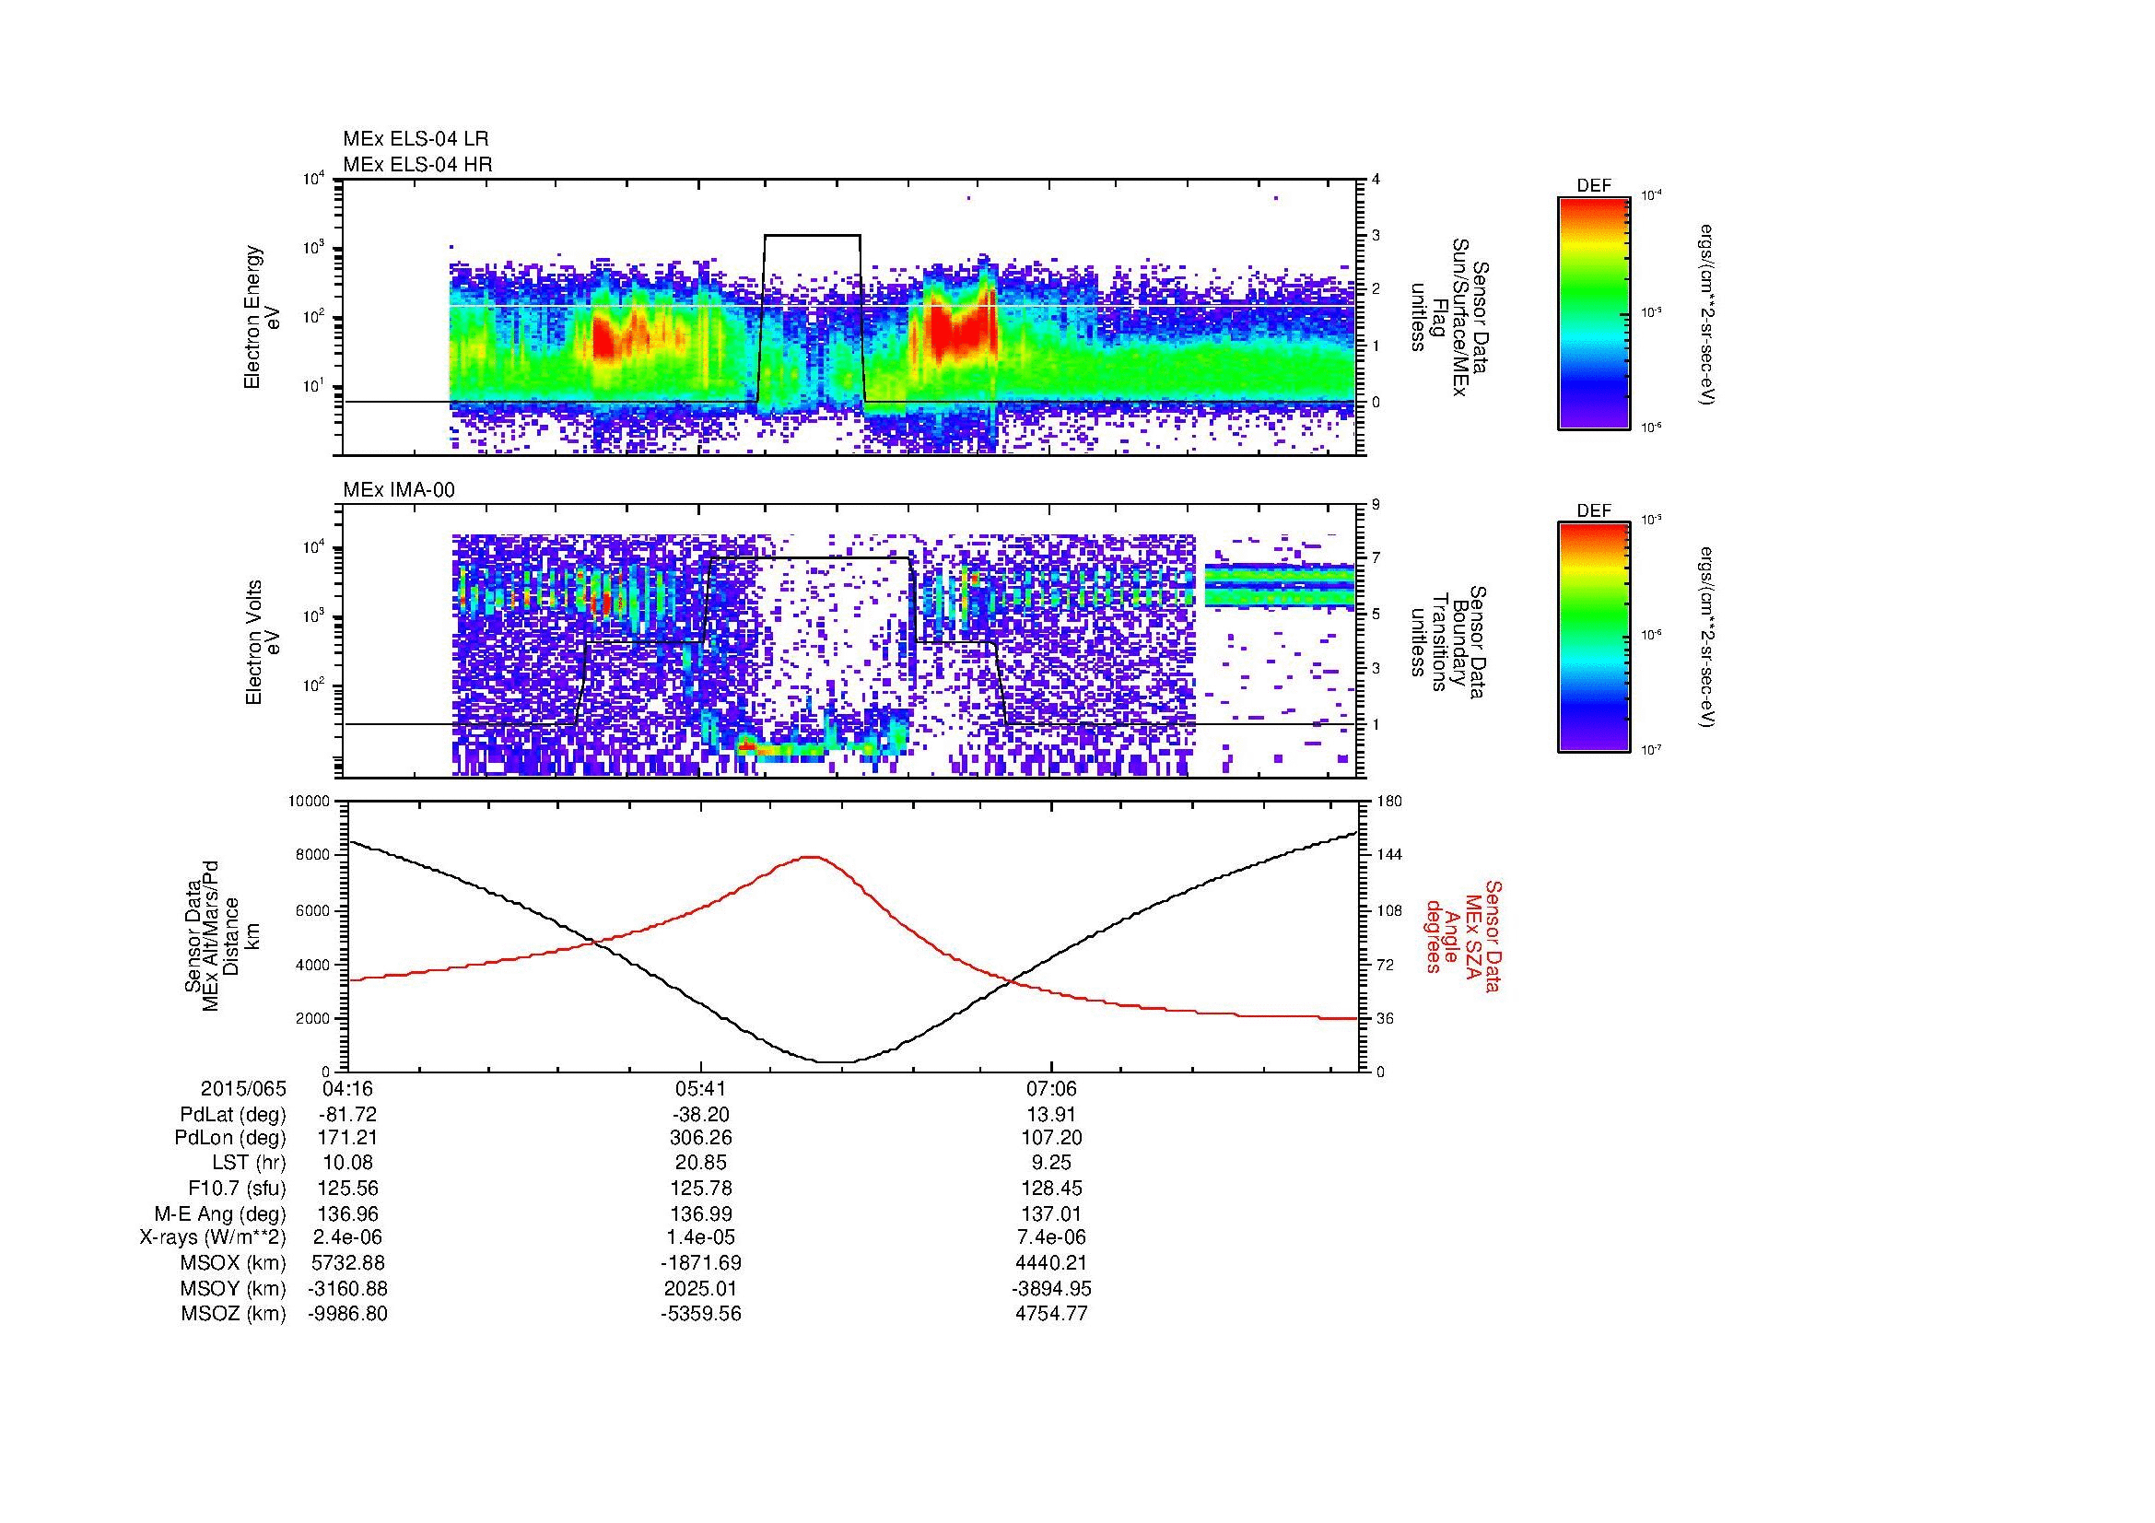Click the 'MSOY (km)' row label

[x=233, y=1288]
